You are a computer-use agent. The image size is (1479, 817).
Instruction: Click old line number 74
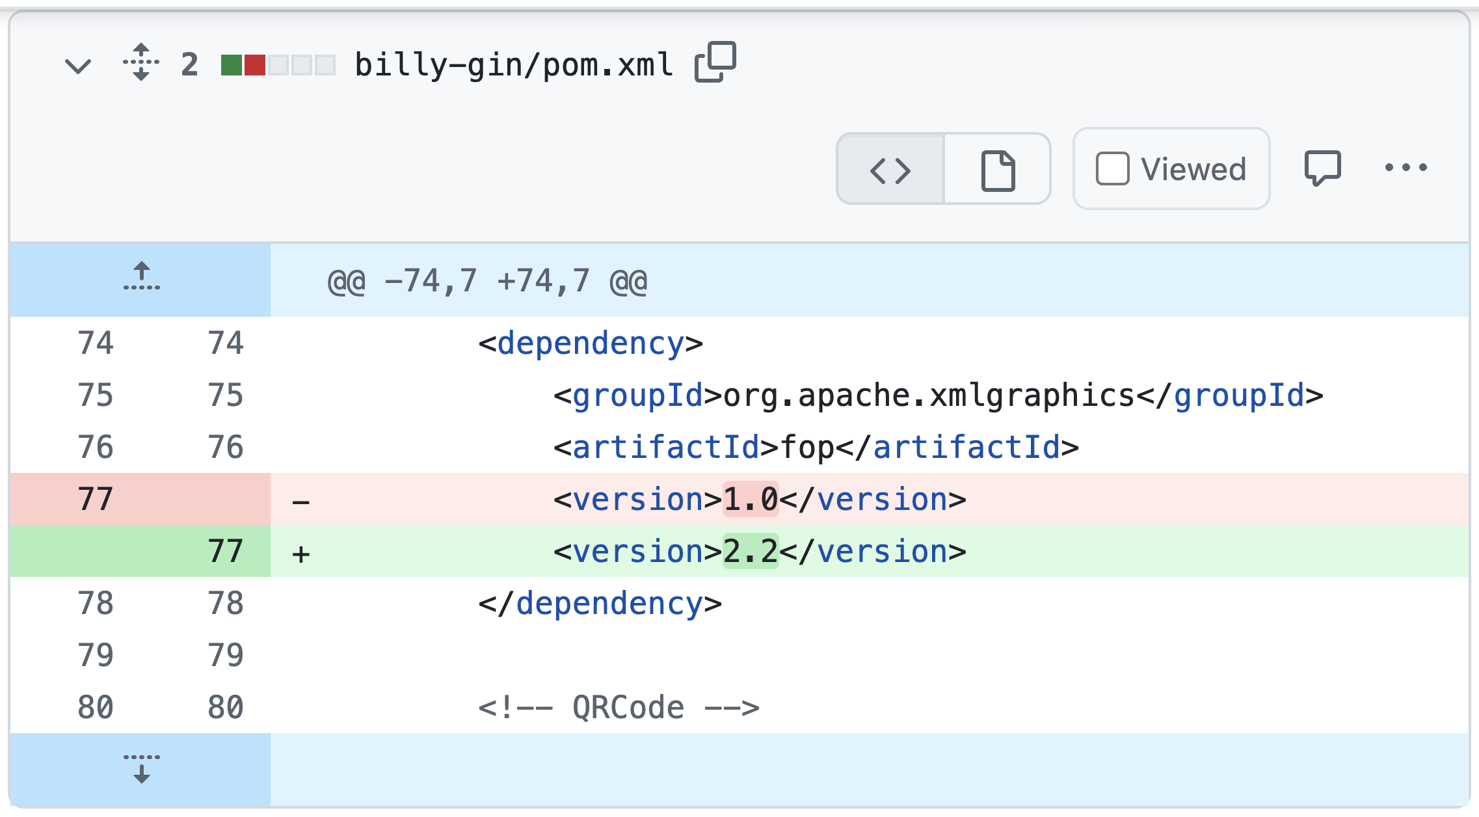pos(95,343)
